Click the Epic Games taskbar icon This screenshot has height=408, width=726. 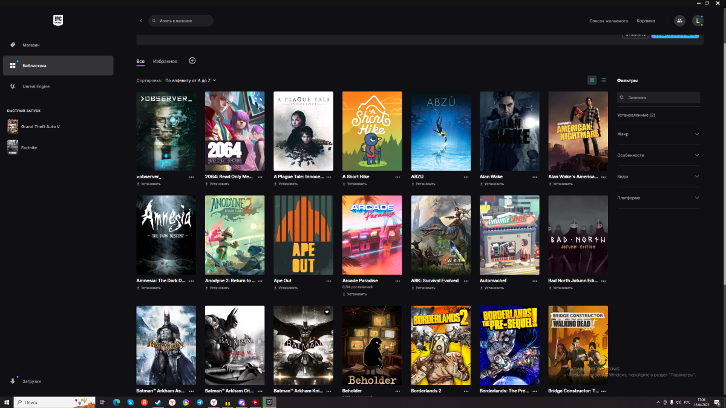(270, 402)
